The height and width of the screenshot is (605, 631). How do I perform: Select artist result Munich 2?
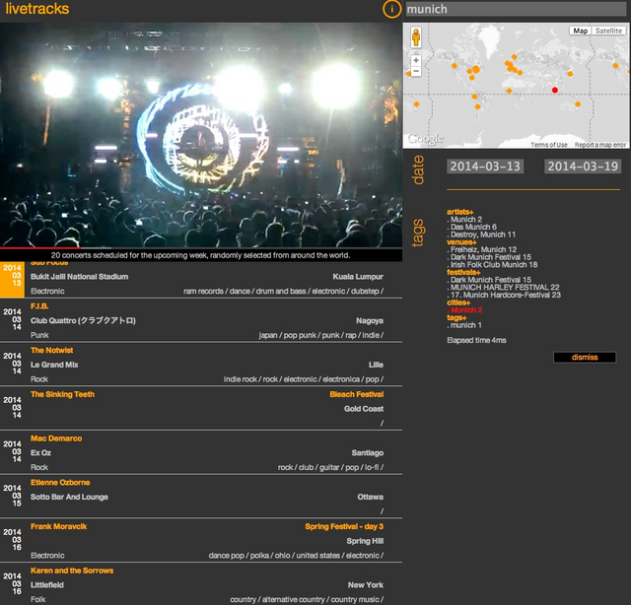(x=464, y=219)
